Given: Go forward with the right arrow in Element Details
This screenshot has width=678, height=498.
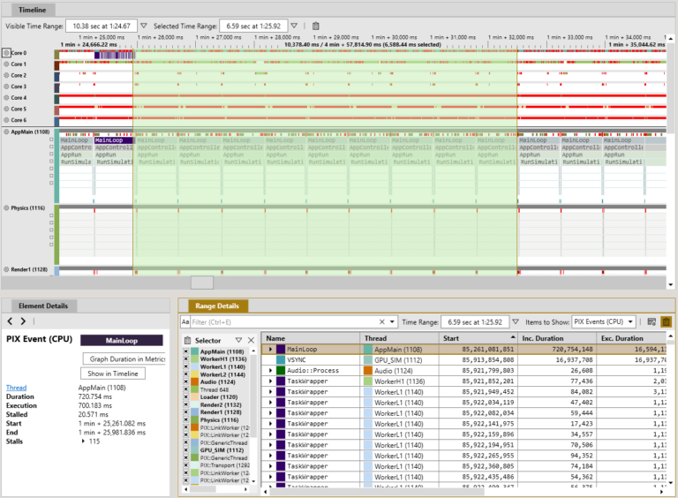Looking at the screenshot, I should pos(23,321).
